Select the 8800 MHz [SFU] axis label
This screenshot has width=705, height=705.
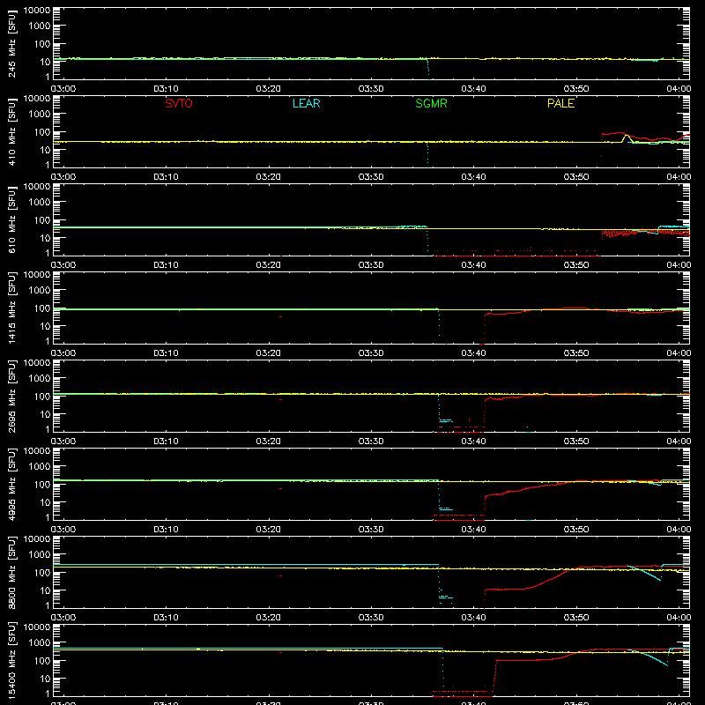point(12,573)
